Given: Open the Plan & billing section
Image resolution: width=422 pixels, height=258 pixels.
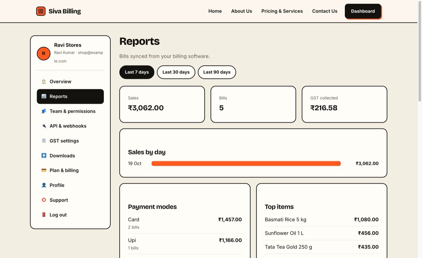Looking at the screenshot, I should (70, 170).
